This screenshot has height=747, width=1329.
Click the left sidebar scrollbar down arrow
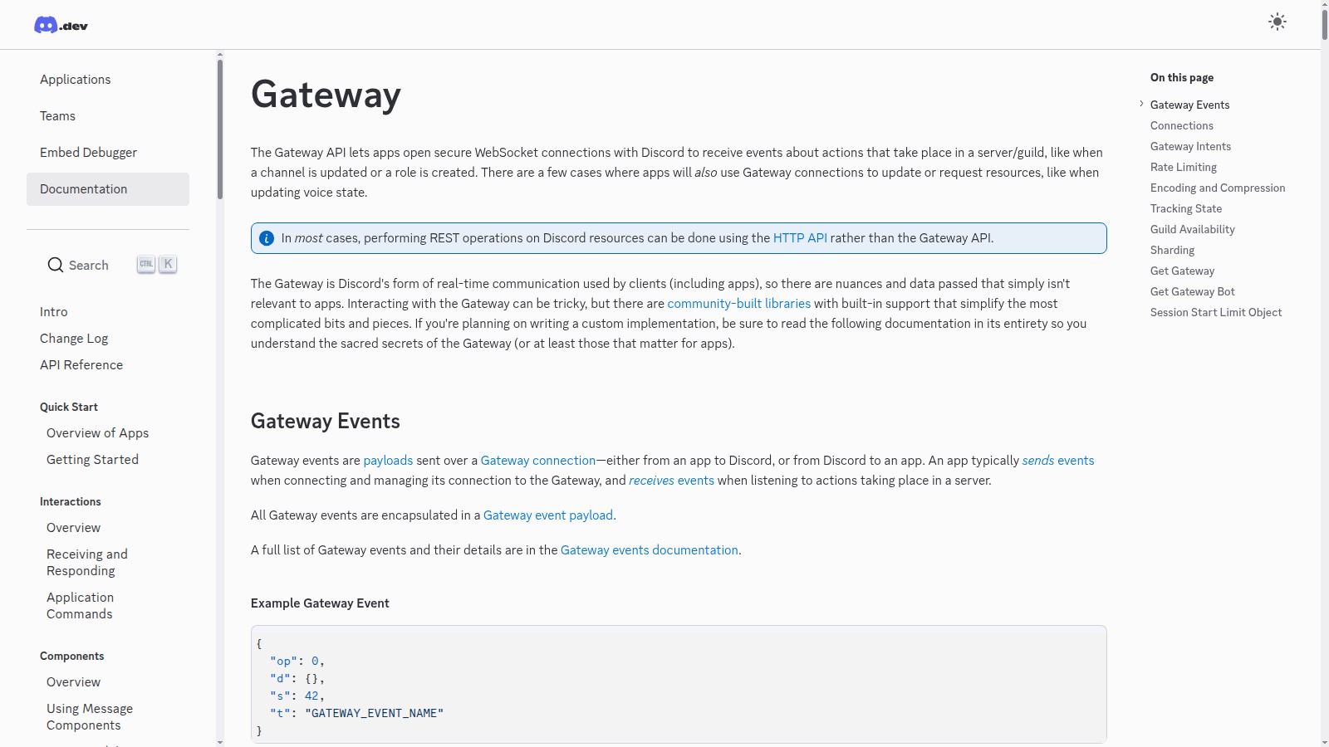(219, 742)
